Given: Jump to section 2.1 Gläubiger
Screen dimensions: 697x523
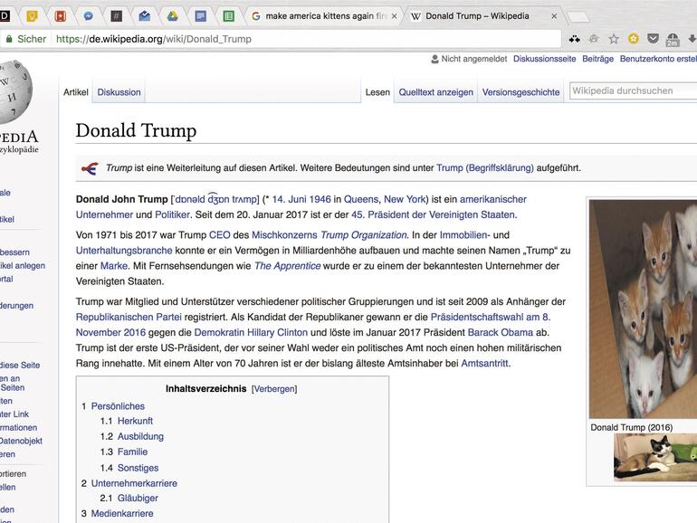Looking at the screenshot, I should 138,498.
